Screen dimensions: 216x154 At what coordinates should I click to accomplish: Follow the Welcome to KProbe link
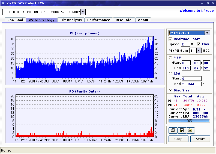[x=196, y=11]
